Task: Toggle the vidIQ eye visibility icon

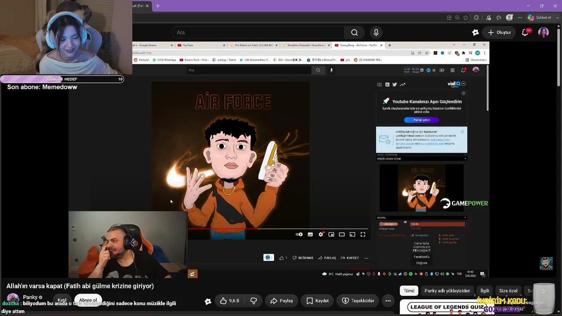Action: 405,223
